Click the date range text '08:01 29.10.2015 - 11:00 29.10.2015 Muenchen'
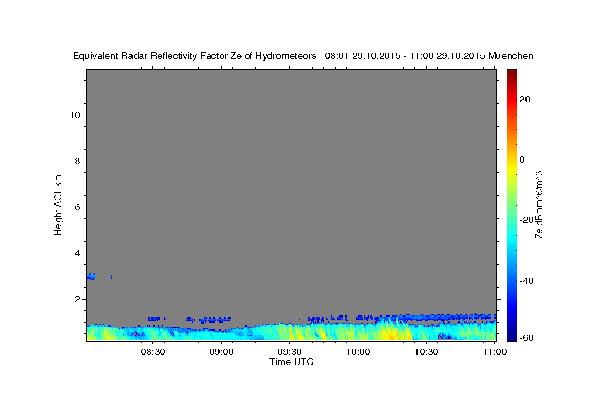 click(x=429, y=56)
